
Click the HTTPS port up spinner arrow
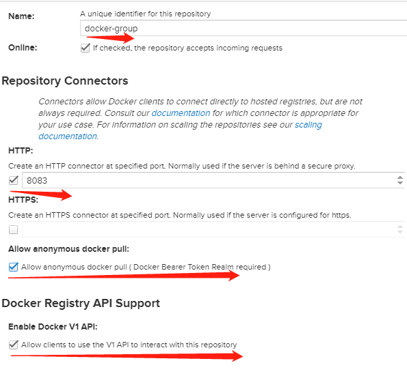(400, 227)
